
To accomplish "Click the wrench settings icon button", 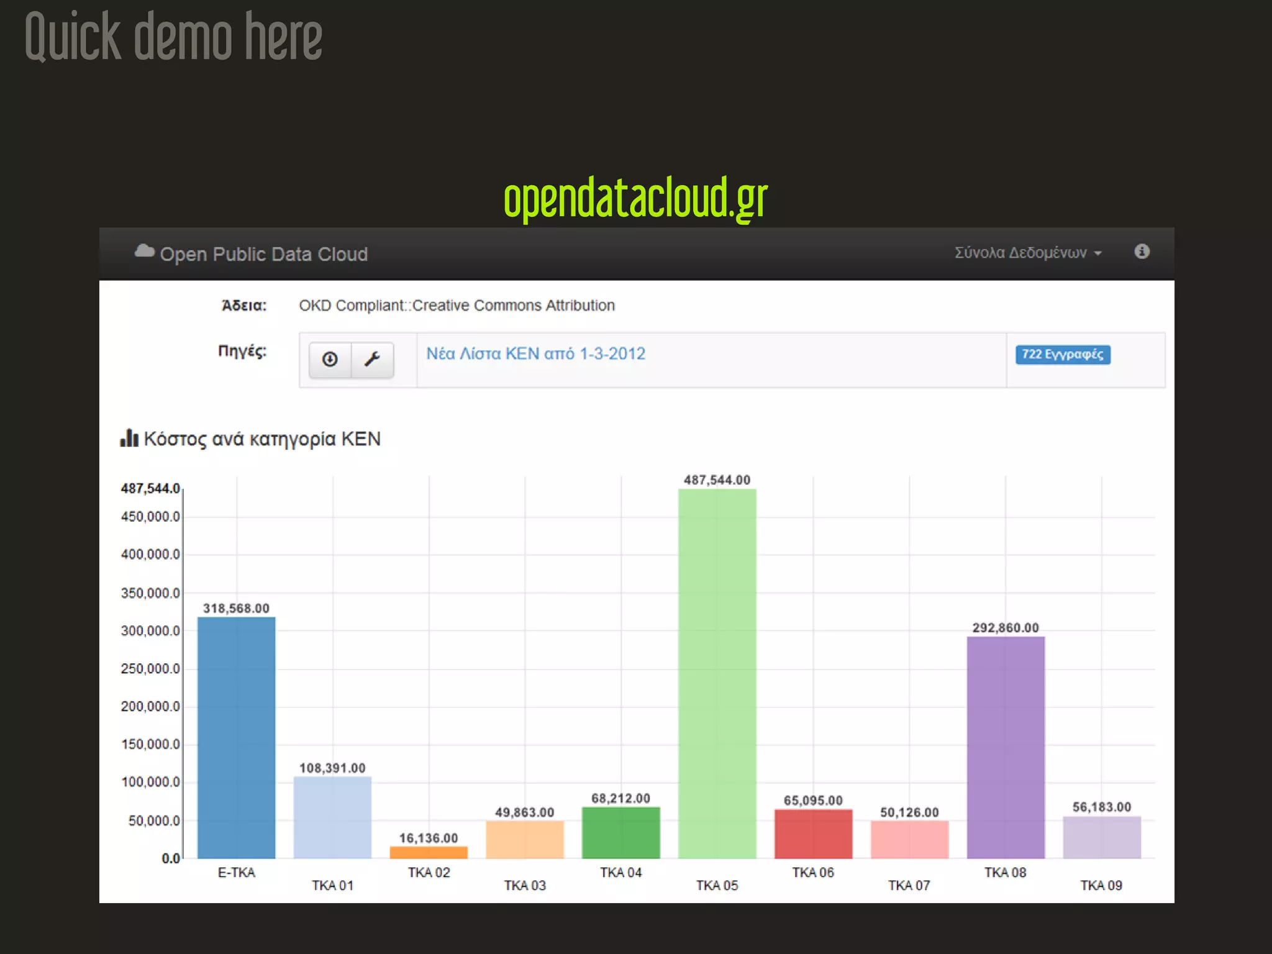I will coord(372,360).
